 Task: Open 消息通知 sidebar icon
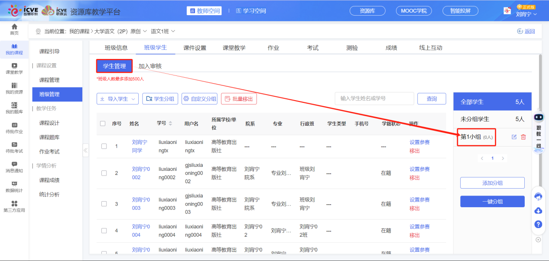pos(14,167)
